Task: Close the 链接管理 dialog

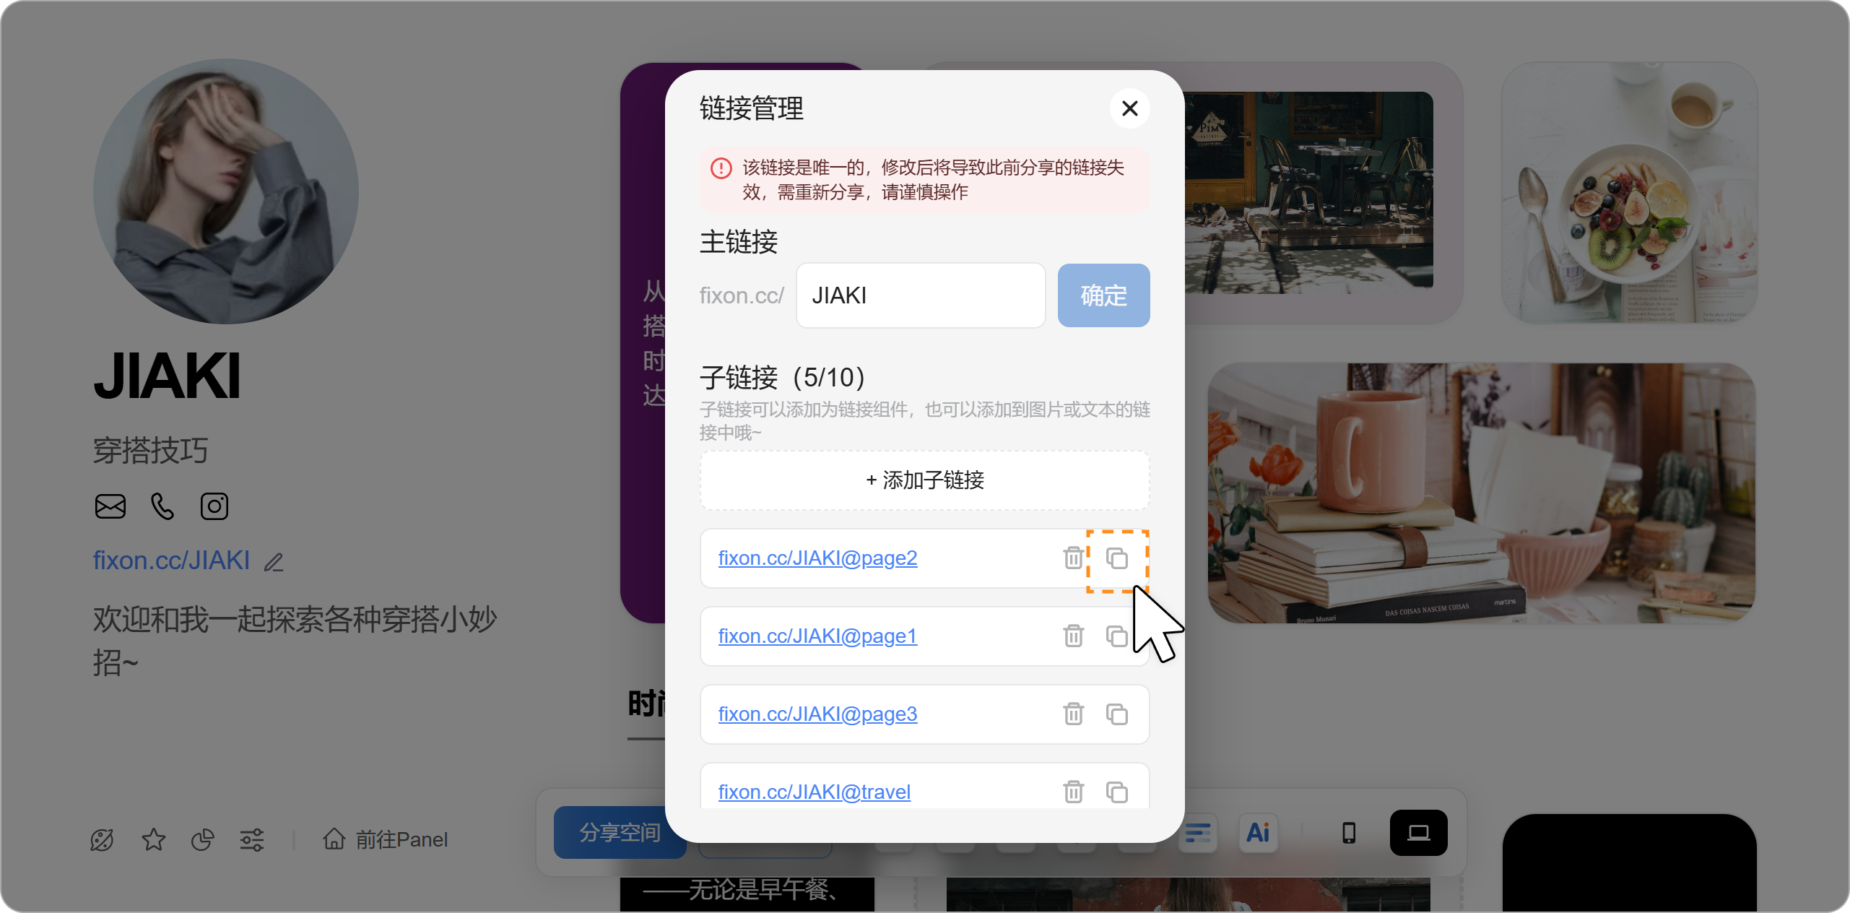Action: click(1129, 108)
